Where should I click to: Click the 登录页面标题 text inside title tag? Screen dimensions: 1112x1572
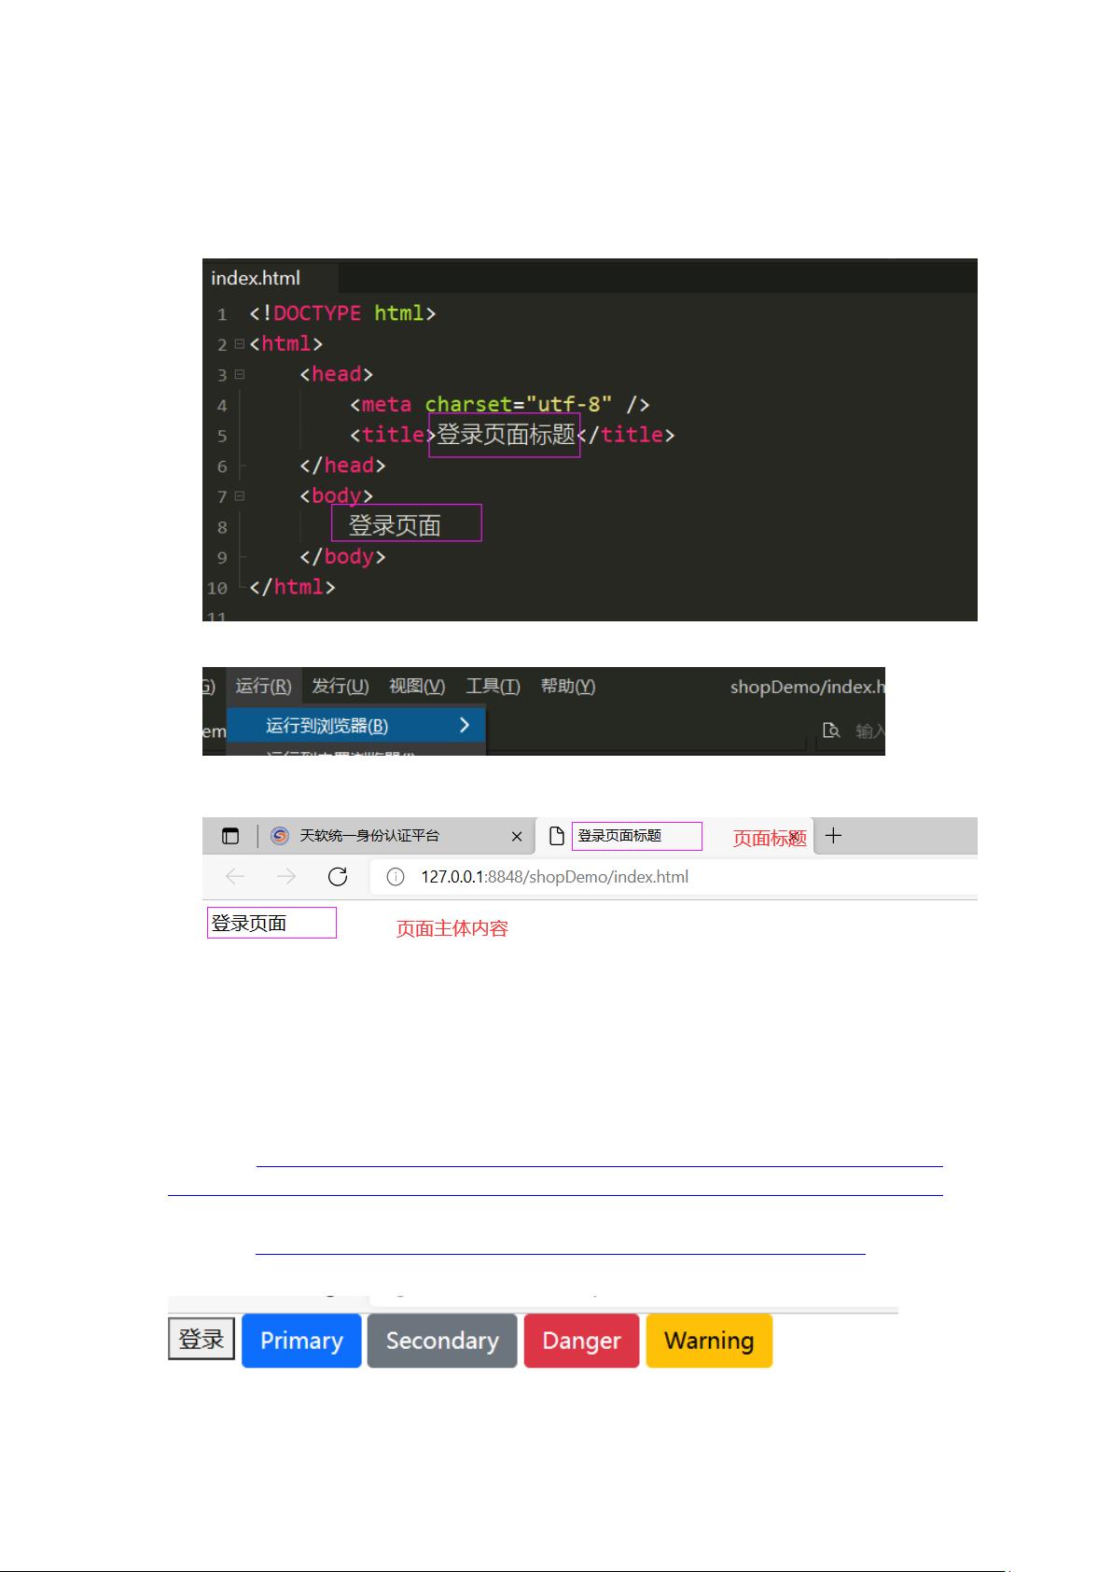(505, 435)
